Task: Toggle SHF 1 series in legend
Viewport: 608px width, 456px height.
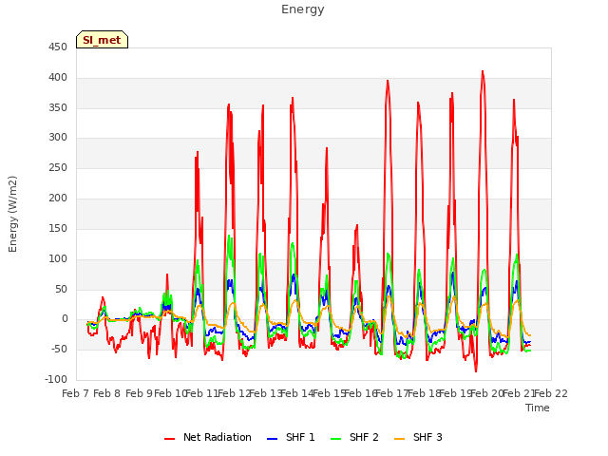Action: [291, 437]
